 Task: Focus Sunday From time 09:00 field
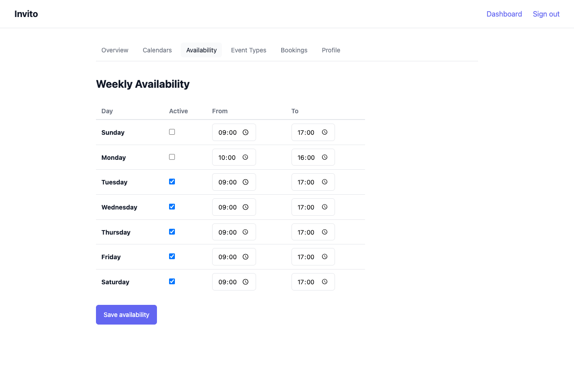[234, 133]
